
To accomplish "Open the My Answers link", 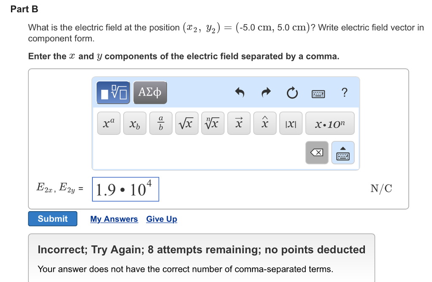I will [x=114, y=219].
